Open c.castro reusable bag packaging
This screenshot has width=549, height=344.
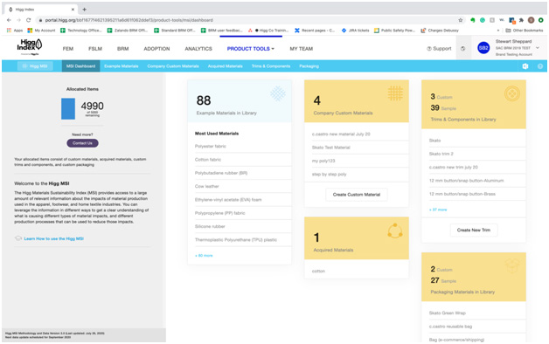pyautogui.click(x=450, y=327)
